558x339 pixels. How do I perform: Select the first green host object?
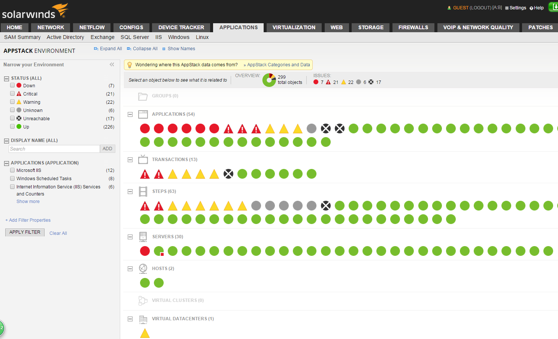point(145,283)
